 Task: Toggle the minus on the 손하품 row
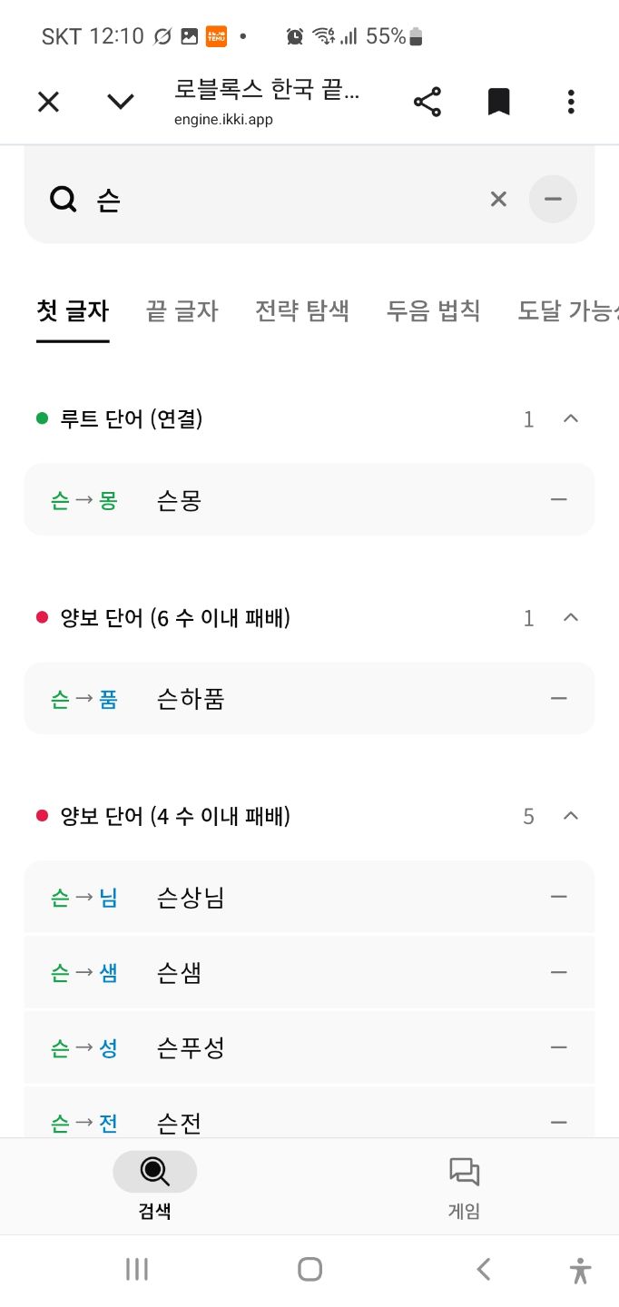tap(559, 698)
